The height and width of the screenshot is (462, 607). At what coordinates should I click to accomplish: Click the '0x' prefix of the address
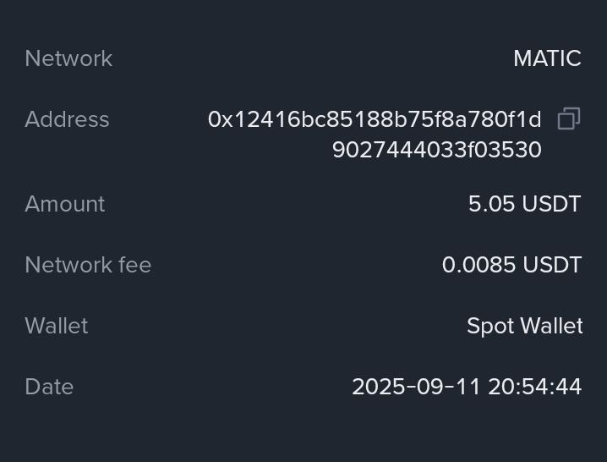pos(220,119)
